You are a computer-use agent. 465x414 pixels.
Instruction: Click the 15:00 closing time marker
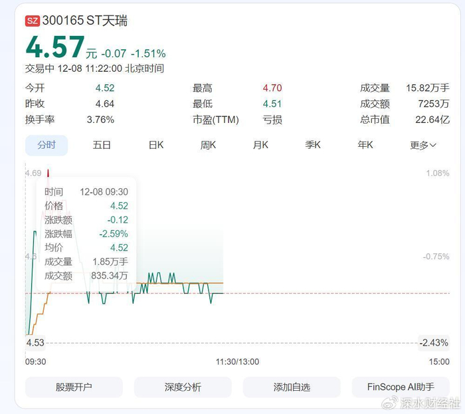[x=440, y=362]
